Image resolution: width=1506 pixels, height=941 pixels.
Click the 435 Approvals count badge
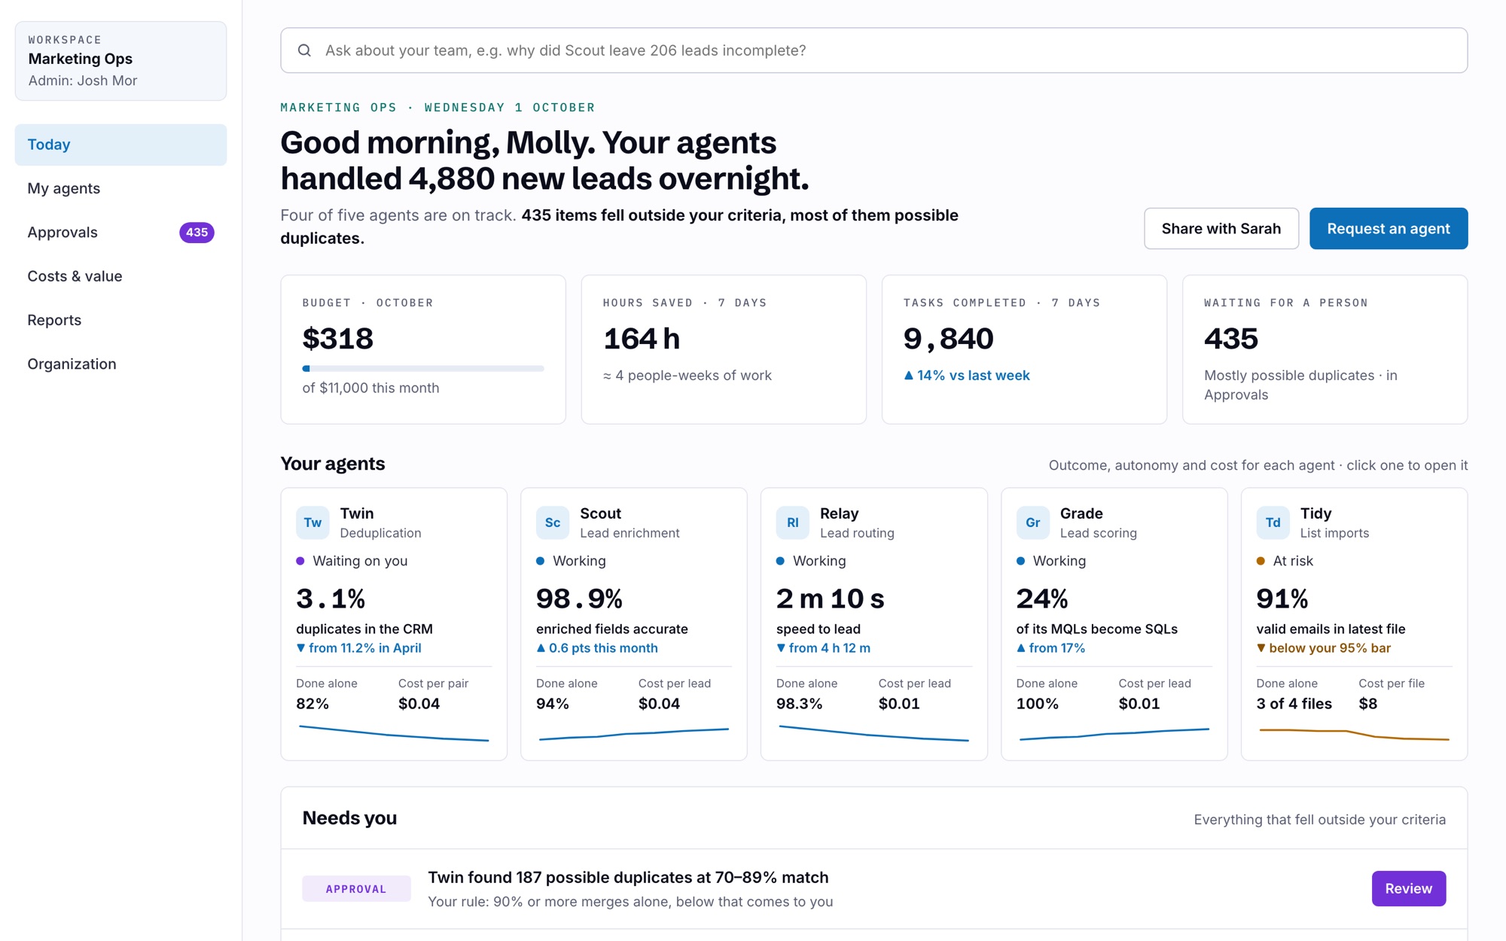pos(197,233)
